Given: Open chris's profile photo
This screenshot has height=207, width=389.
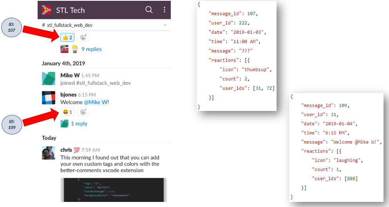Looking at the screenshot, I should [x=49, y=153].
